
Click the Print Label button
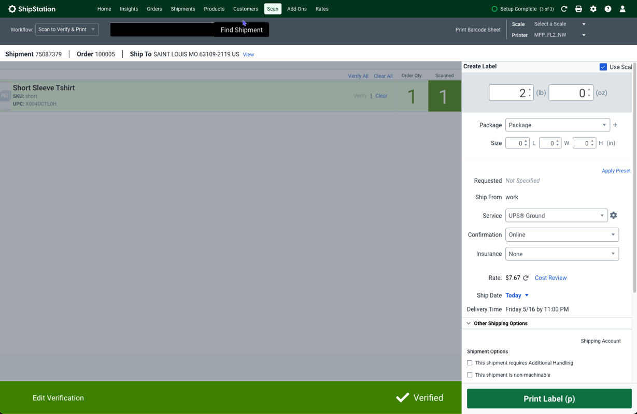549,398
